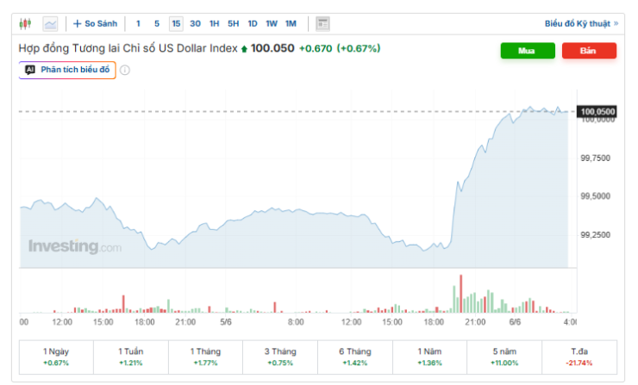The image size is (638, 385).
Task: Select the 1 Tháng performance range
Action: coord(205,357)
